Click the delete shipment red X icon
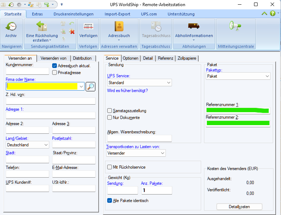Screen dimensions: 281x215 tap(72, 32)
